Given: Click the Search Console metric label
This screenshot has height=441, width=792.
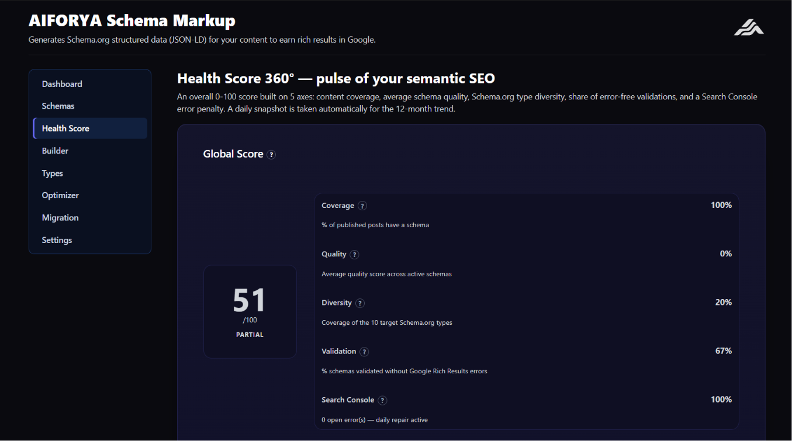Looking at the screenshot, I should (348, 400).
